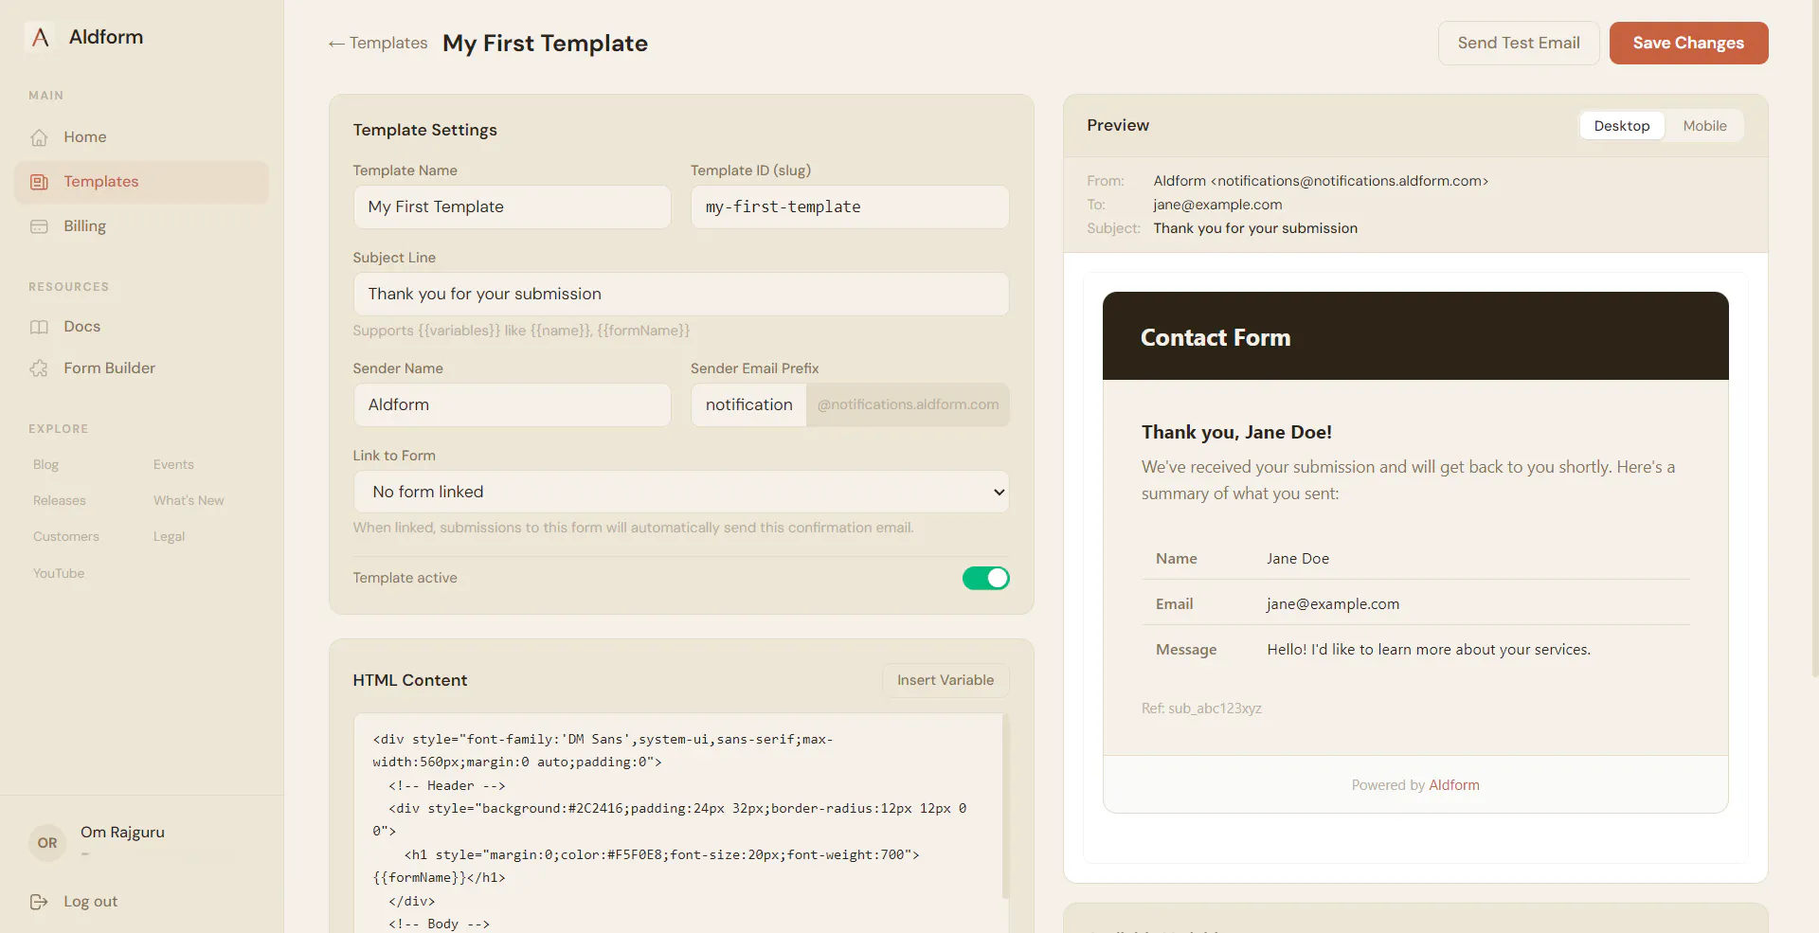Click the Sender Email Prefix field
This screenshot has height=933, width=1819.
pos(748,404)
